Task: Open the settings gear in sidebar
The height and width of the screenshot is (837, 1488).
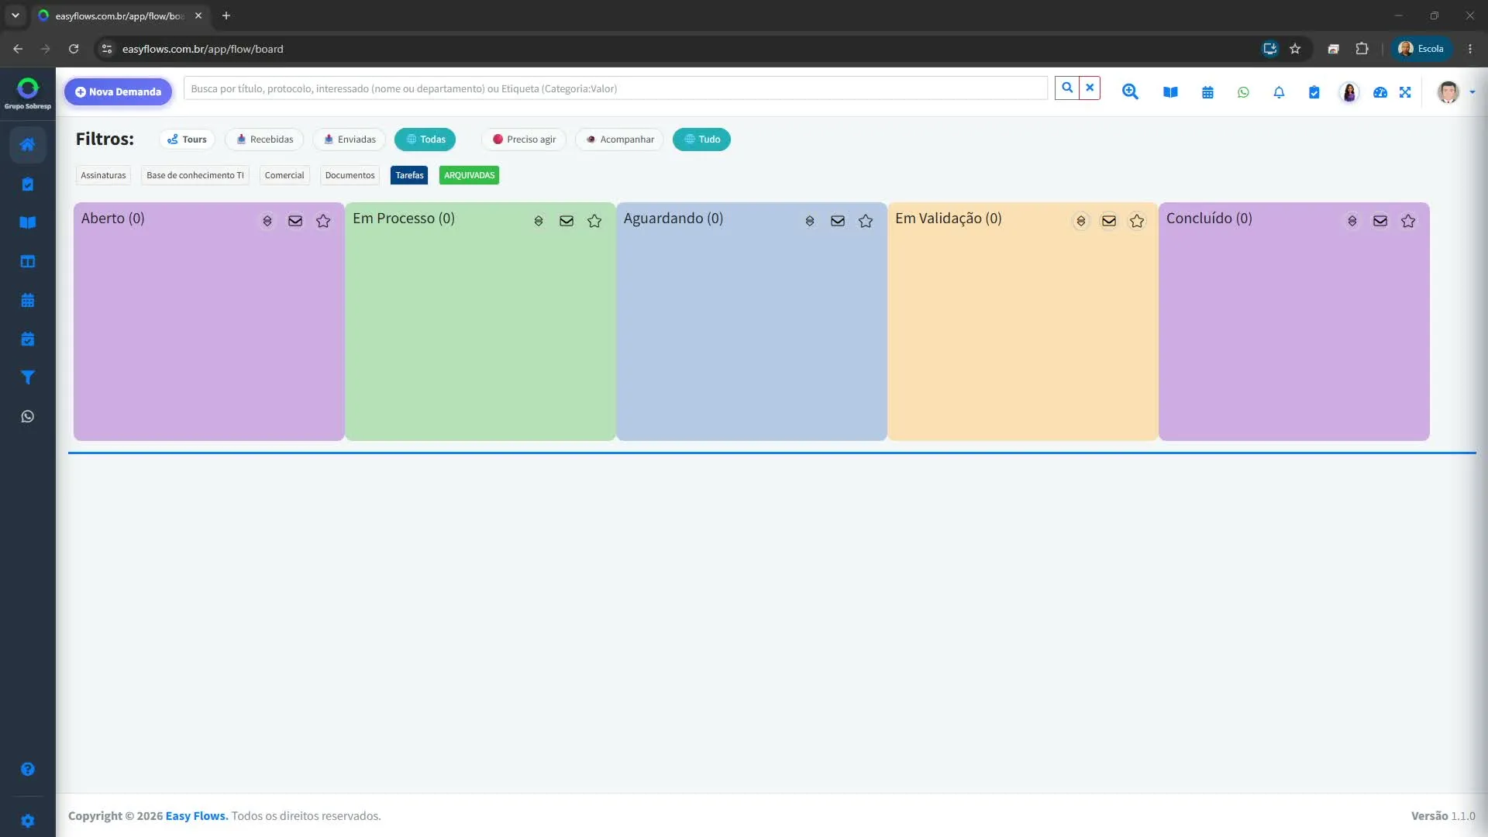Action: point(28,821)
